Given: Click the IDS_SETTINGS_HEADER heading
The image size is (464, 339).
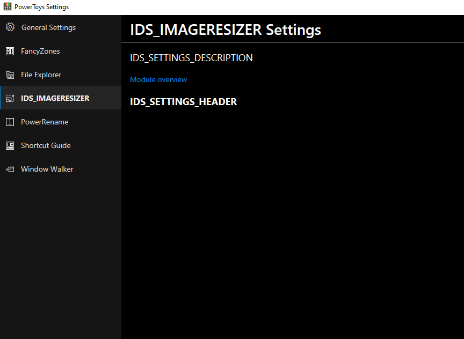Looking at the screenshot, I should (184, 102).
